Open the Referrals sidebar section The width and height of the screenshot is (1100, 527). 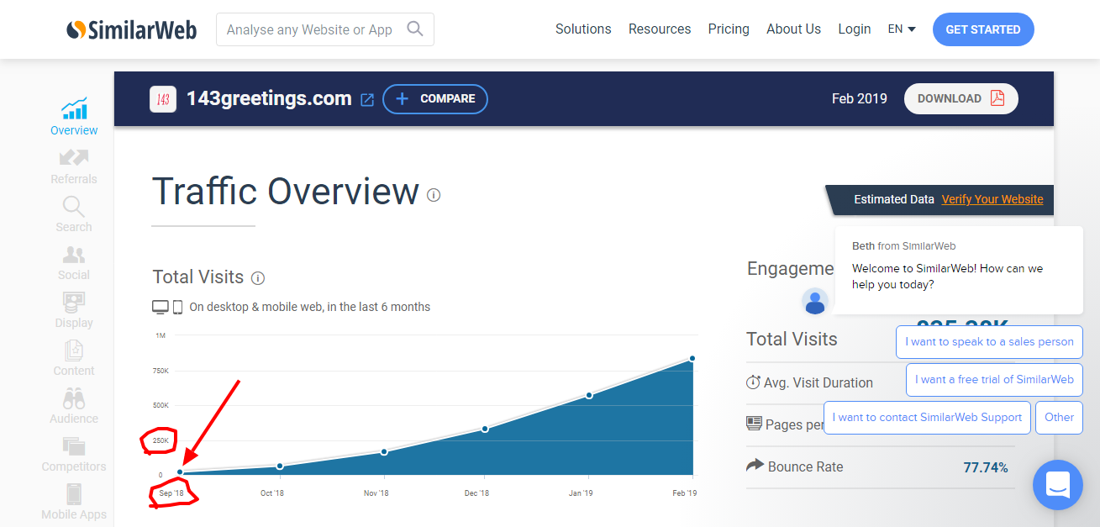(74, 166)
